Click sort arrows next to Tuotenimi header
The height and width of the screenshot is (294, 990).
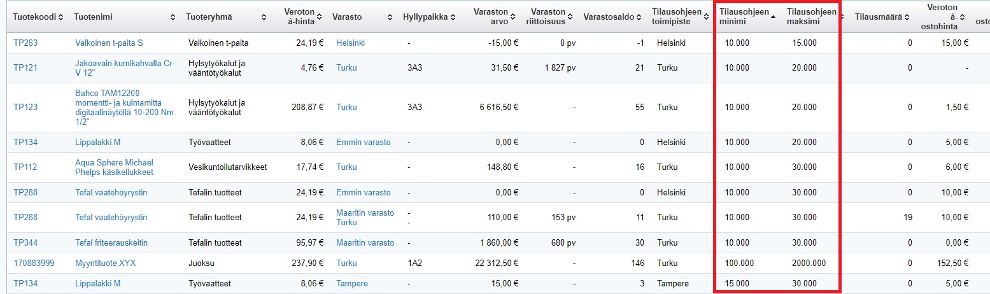[173, 17]
